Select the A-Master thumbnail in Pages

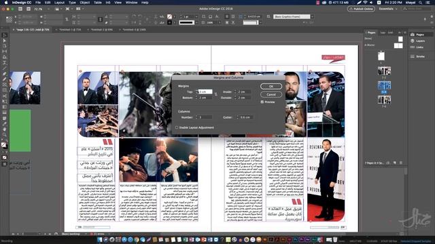(398, 45)
